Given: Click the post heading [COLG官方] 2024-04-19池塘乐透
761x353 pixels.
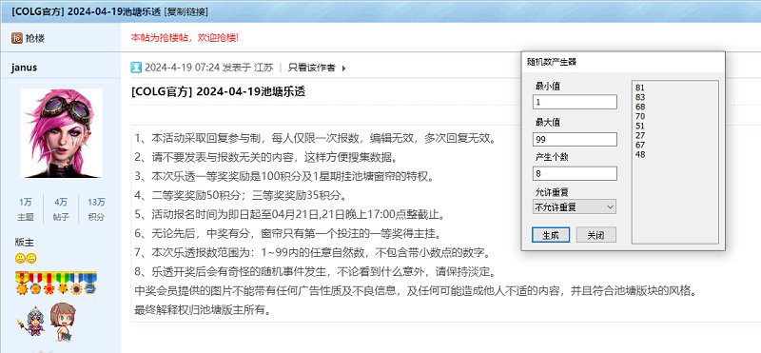Looking at the screenshot, I should pos(218,91).
